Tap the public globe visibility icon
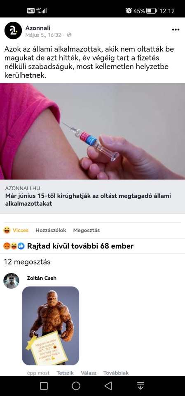Viewport: 185px width, 396px height. pyautogui.click(x=69, y=35)
